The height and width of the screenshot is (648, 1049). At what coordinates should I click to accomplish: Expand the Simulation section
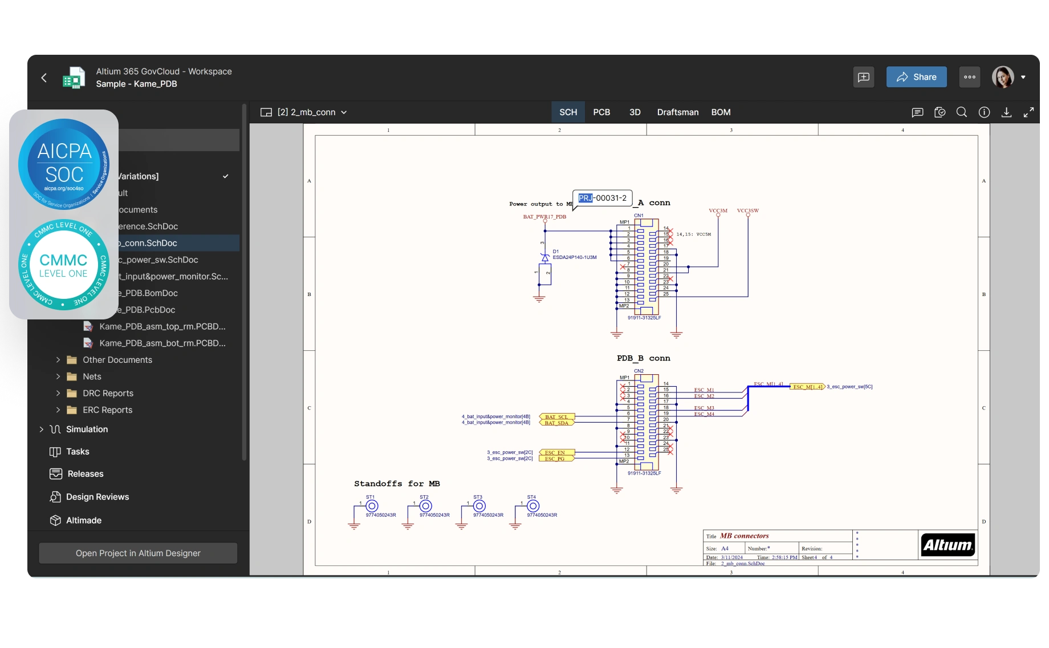coord(41,429)
